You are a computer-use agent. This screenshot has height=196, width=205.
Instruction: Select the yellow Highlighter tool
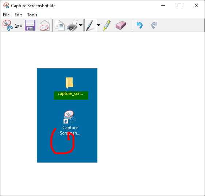pyautogui.click(x=107, y=25)
